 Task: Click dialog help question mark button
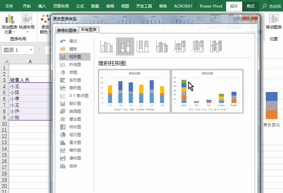coord(238,17)
